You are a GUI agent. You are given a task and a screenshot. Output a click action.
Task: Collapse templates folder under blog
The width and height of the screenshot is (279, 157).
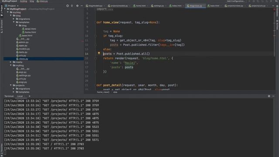coord(14,22)
